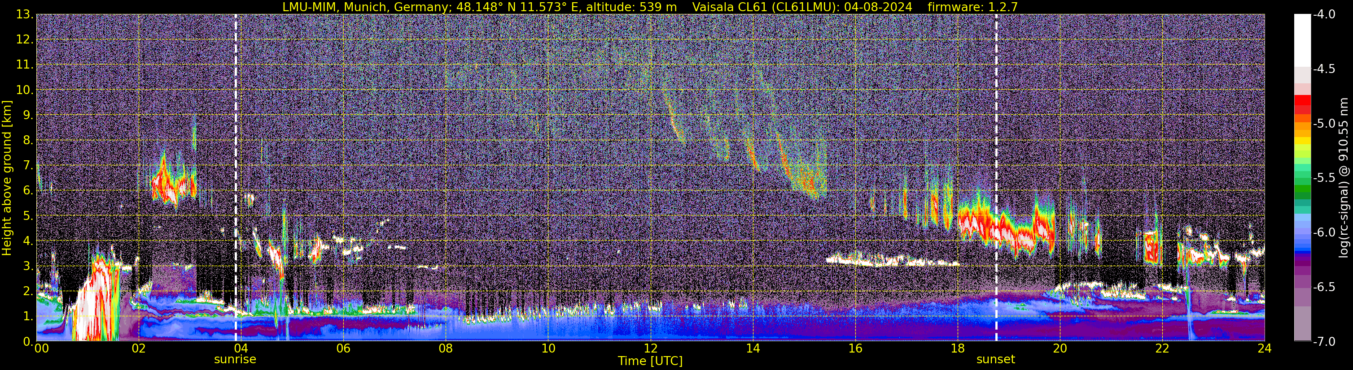Click the '08' time tick label
1353x370 pixels.
[446, 348]
